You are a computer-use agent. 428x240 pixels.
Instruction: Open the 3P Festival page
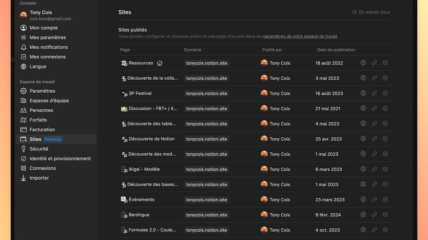point(140,93)
